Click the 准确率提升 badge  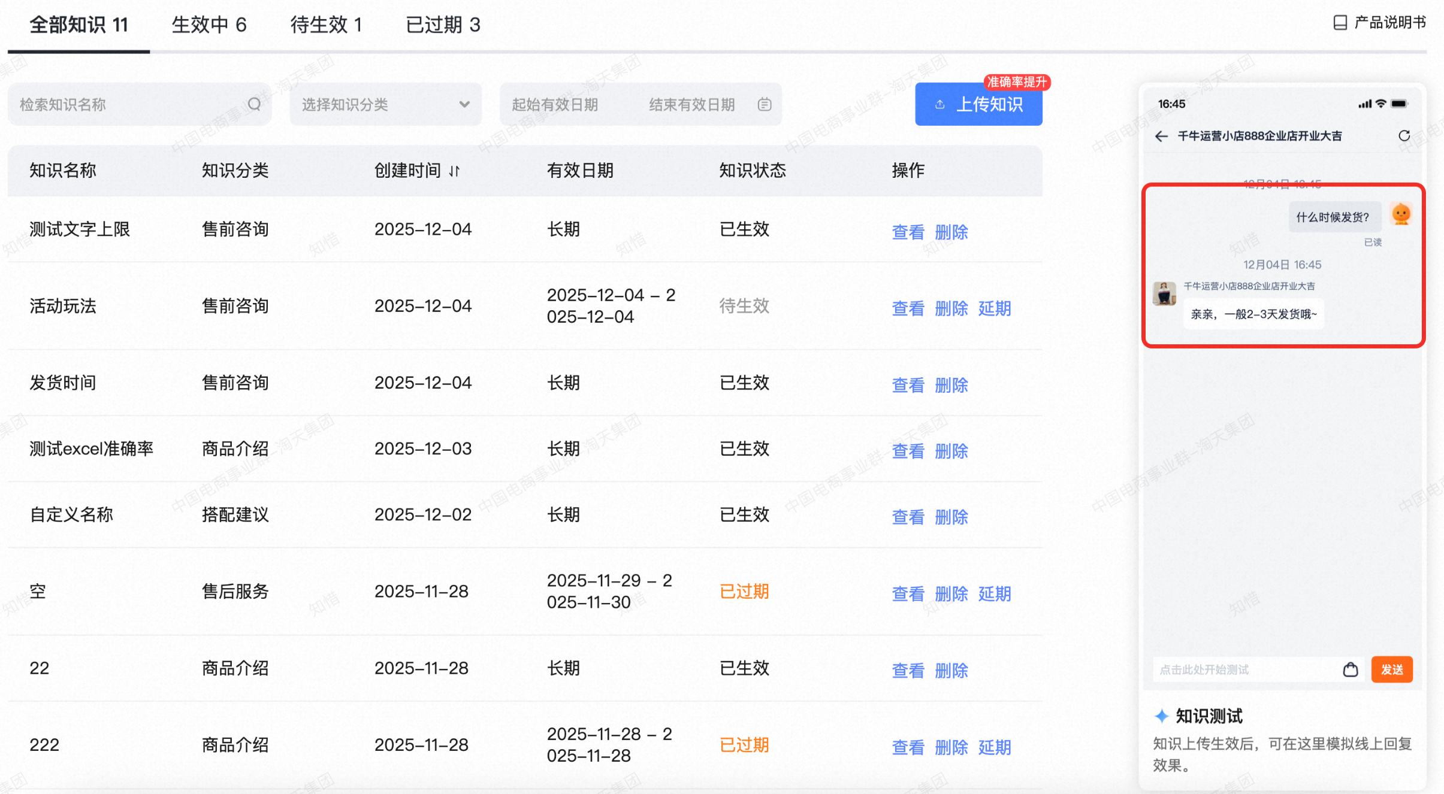tap(1017, 82)
